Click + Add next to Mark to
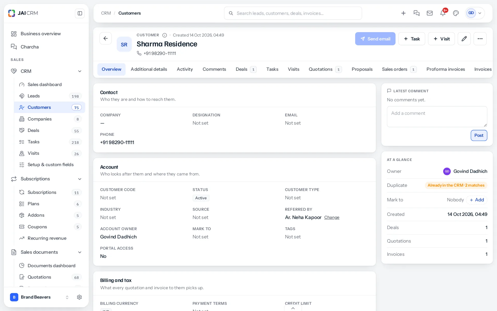Image resolution: width=497 pixels, height=311 pixels. point(477,200)
